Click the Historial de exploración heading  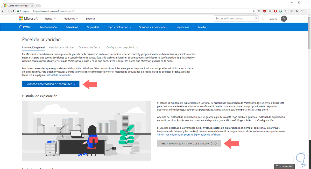click(40, 96)
